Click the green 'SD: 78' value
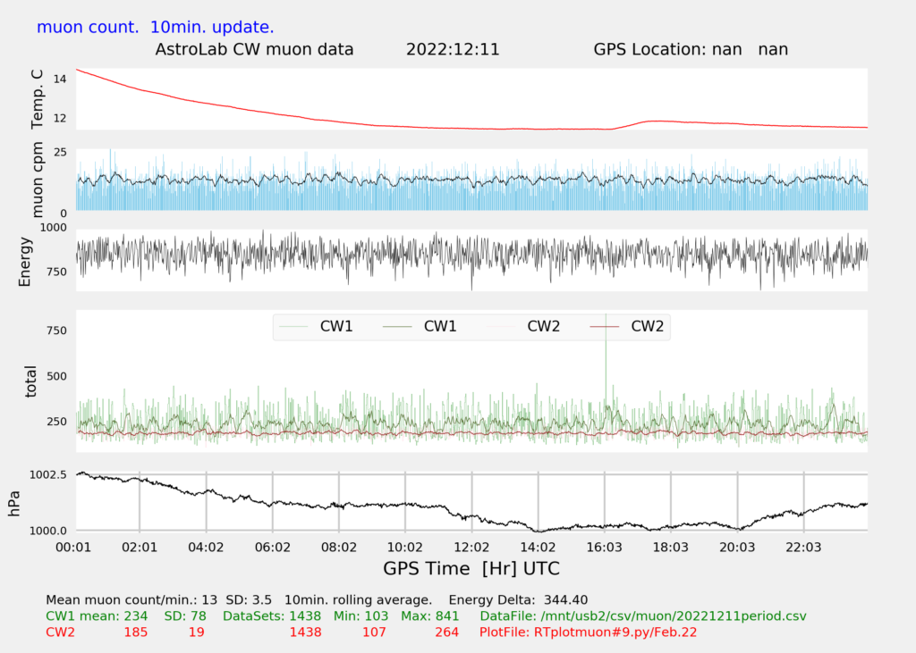This screenshot has height=653, width=916. coord(184,616)
